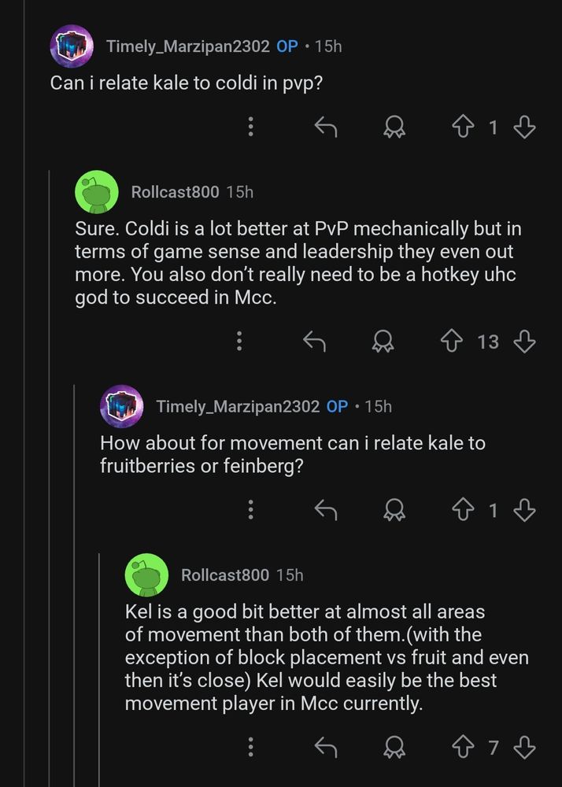Award the fruitberries or feinberg comment
Screen dimensions: 562x787
(393, 510)
